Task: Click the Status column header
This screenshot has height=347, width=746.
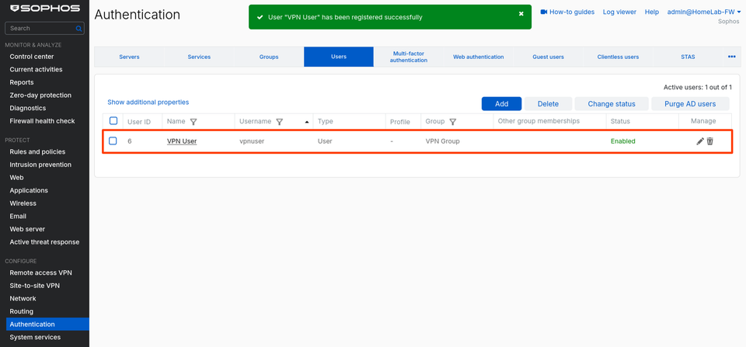Action: (x=620, y=121)
